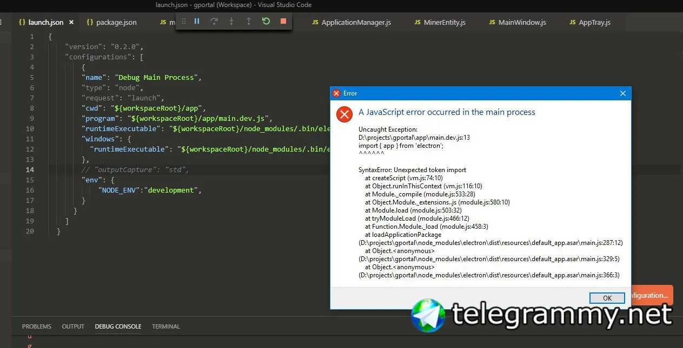Click the Step Into debug icon
The height and width of the screenshot is (348, 683).
tap(231, 21)
